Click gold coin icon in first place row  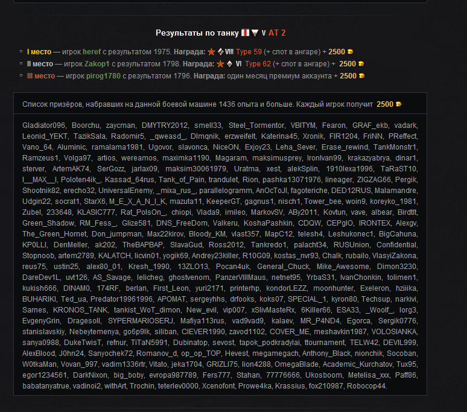[350, 52]
